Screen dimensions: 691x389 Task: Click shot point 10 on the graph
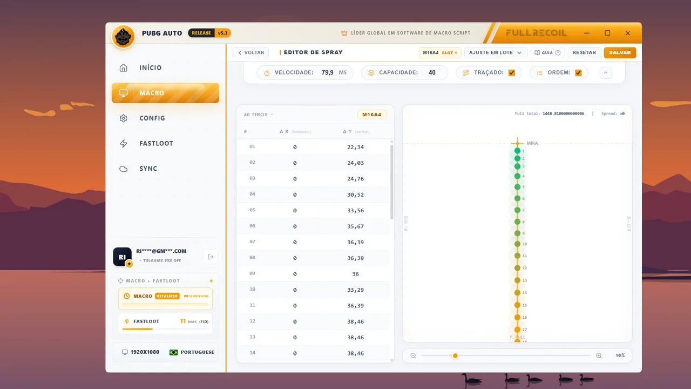pyautogui.click(x=517, y=244)
